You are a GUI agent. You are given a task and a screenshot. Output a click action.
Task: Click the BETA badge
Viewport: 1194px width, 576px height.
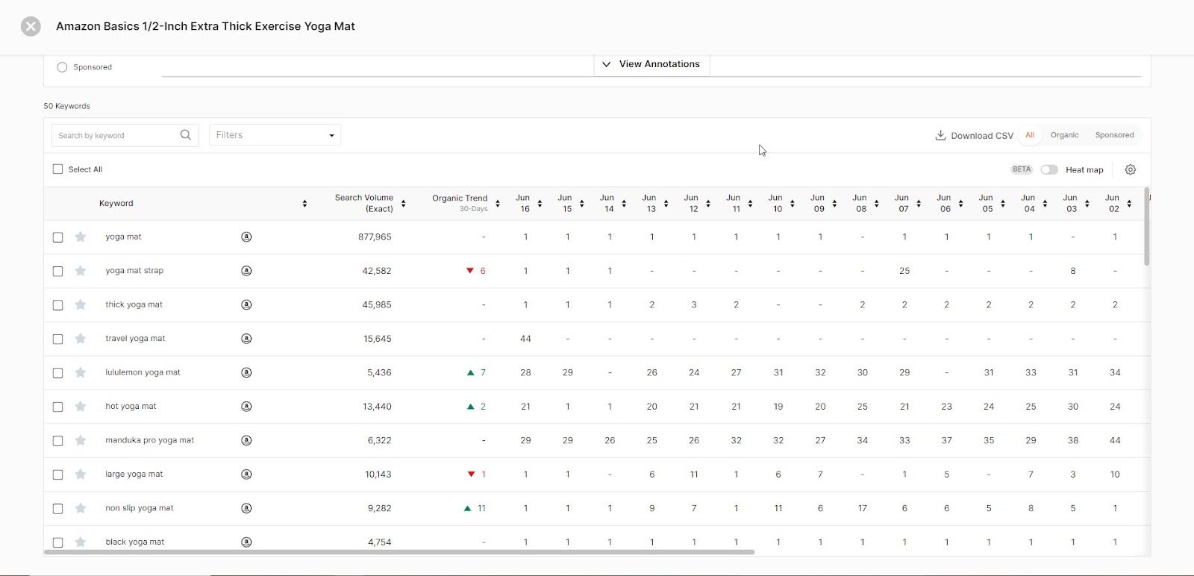pyautogui.click(x=1022, y=169)
